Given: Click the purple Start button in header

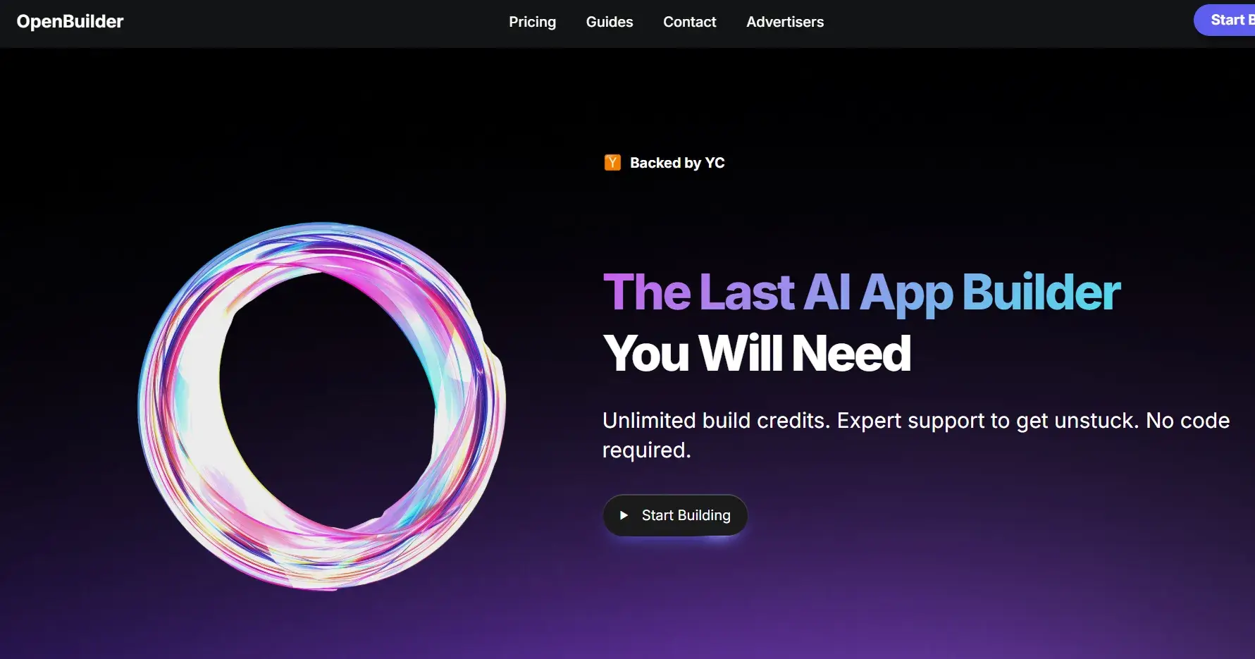Looking at the screenshot, I should click(1225, 20).
